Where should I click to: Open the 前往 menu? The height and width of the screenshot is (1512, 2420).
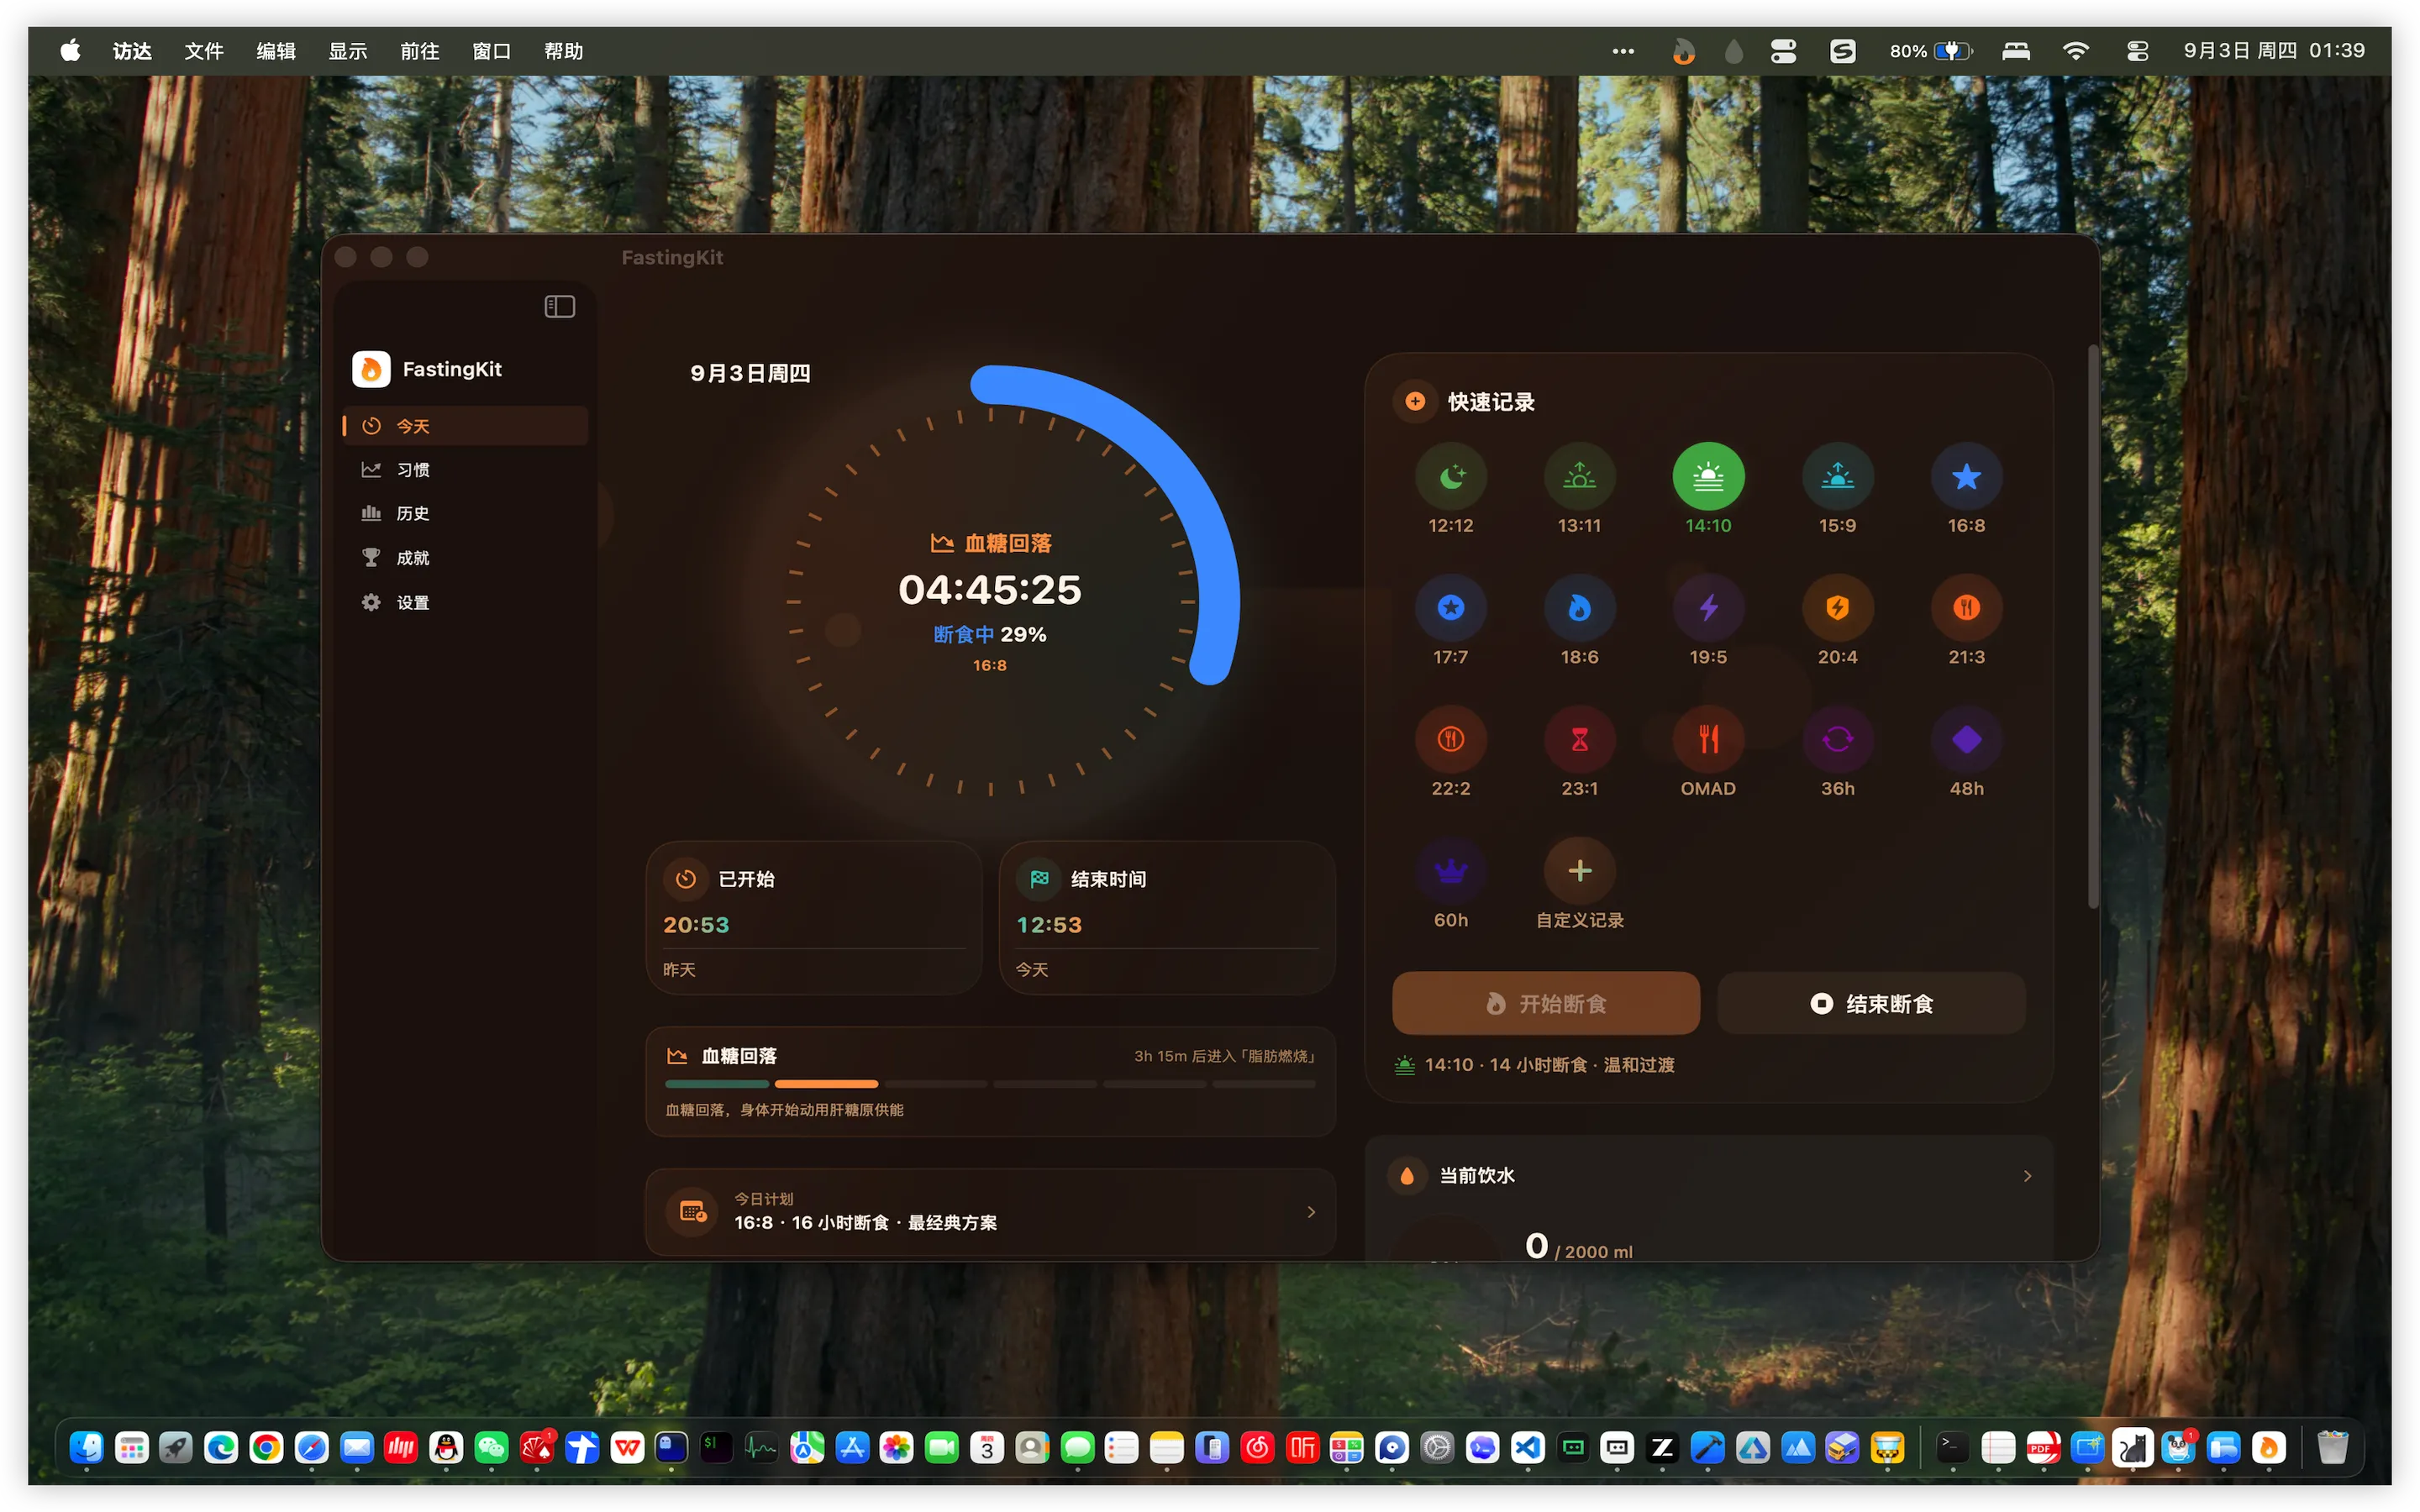click(420, 51)
